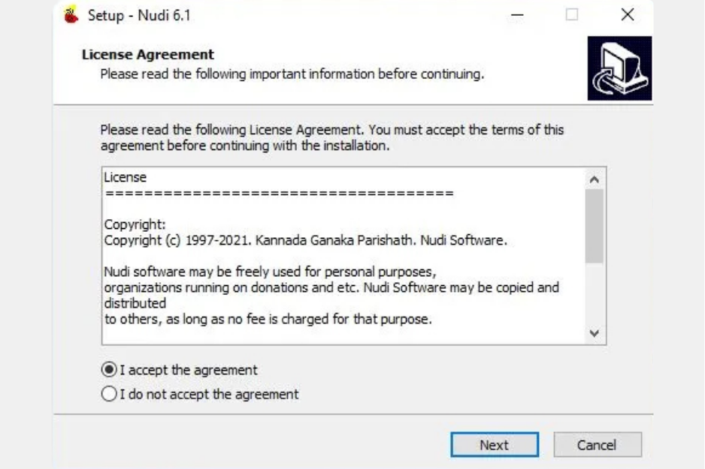Click the disabled maximize window button
Viewport: 705px width, 469px height.
tap(572, 15)
